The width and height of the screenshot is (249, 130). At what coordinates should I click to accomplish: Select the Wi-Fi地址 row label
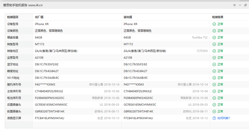click(13, 78)
